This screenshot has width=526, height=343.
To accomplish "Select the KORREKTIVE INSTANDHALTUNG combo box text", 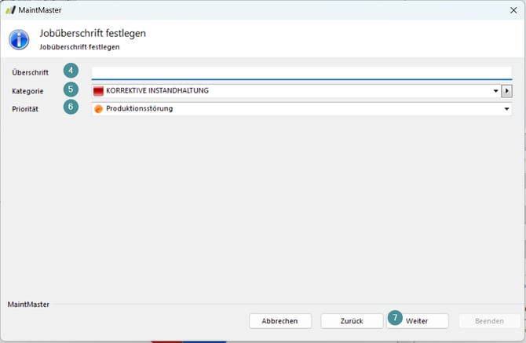I will coord(157,91).
